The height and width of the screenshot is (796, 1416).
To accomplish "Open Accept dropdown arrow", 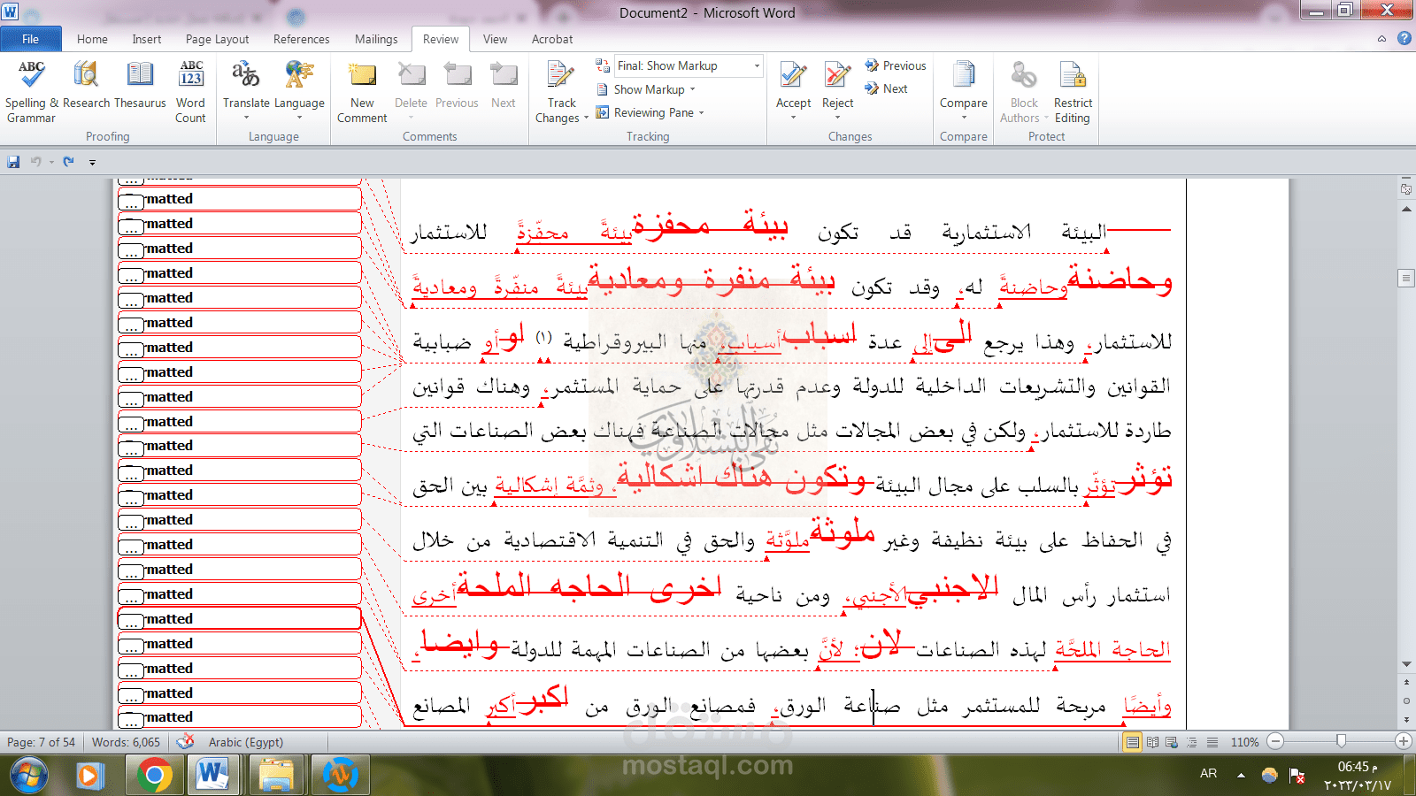I will pyautogui.click(x=794, y=118).
